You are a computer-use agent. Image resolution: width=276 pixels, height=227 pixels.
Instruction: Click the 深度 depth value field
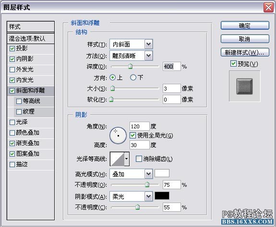tap(172, 67)
